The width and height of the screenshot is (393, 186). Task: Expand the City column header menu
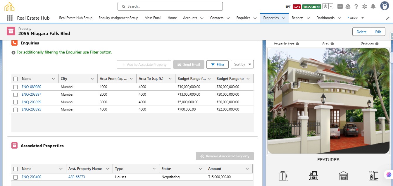click(92, 79)
